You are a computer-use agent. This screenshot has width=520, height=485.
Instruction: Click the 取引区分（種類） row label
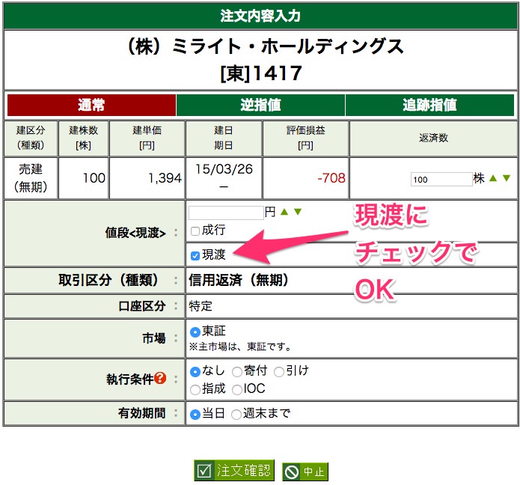(x=108, y=281)
